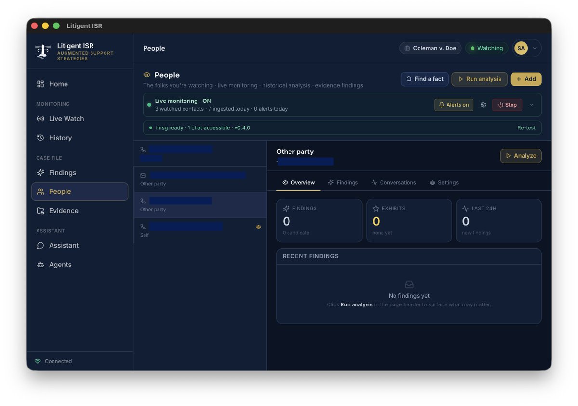Screen dimensions: 578x406
Task: Open the Agents page
Action: (80, 265)
